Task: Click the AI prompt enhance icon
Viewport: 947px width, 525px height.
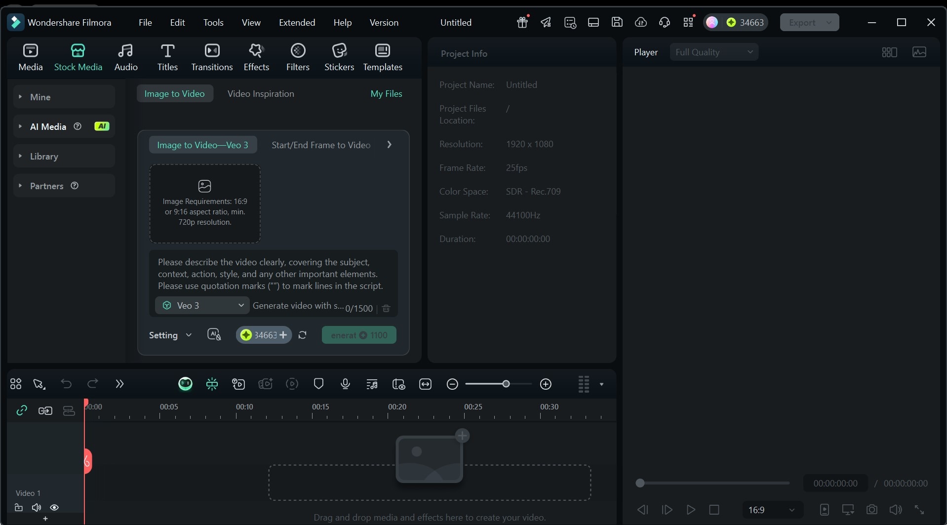Action: (214, 335)
